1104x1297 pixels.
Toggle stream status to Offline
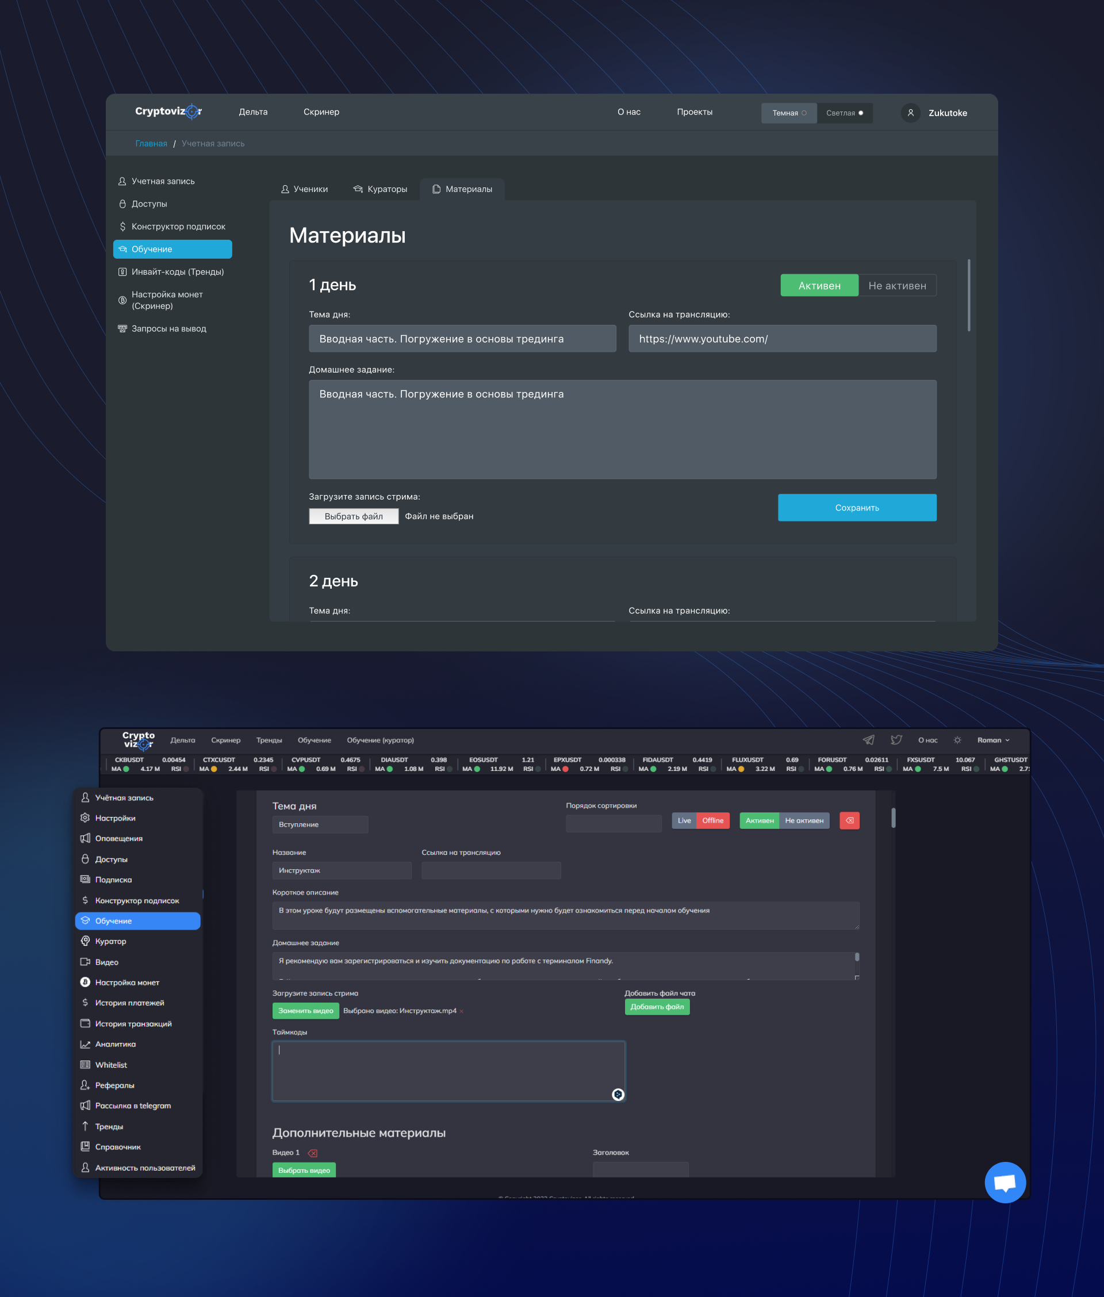(712, 820)
